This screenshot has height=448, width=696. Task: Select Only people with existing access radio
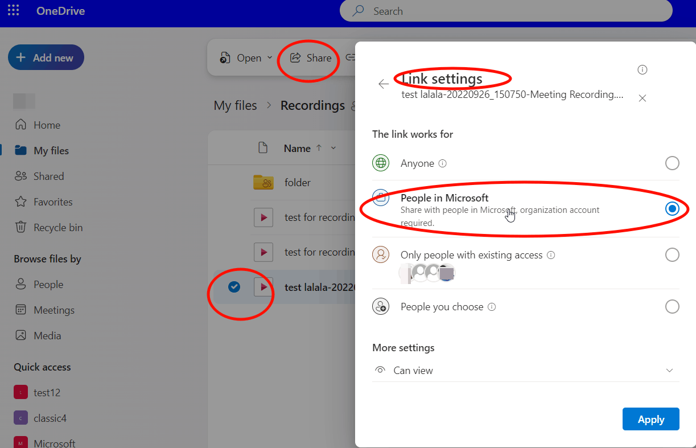[x=672, y=254]
